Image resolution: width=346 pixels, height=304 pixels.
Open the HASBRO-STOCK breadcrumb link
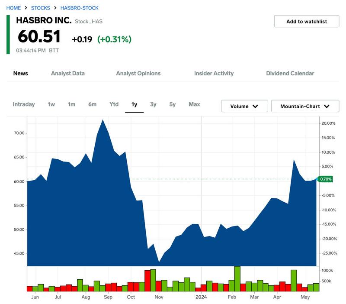(80, 8)
